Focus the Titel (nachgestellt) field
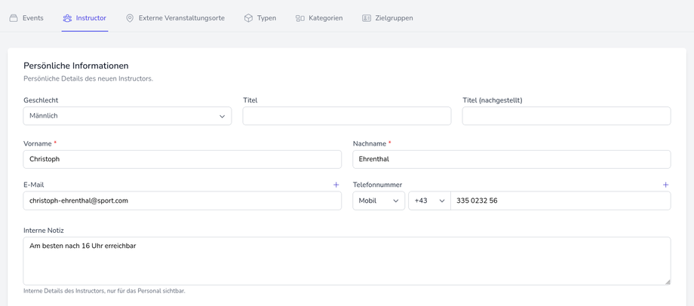This screenshot has height=306, width=694. coord(567,116)
